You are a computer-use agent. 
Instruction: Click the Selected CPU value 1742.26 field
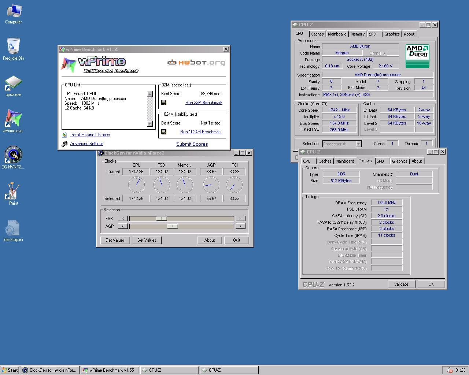(136, 198)
